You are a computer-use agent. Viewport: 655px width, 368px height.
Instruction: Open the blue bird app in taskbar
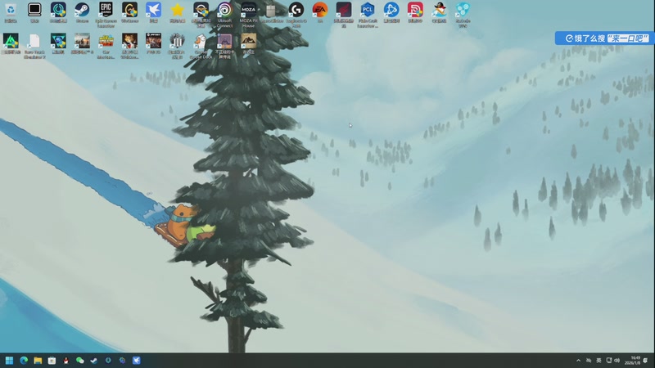tap(136, 361)
